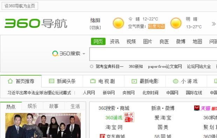Open the 国际在线 link
Screen dimensions: 217x138
(194, 93)
